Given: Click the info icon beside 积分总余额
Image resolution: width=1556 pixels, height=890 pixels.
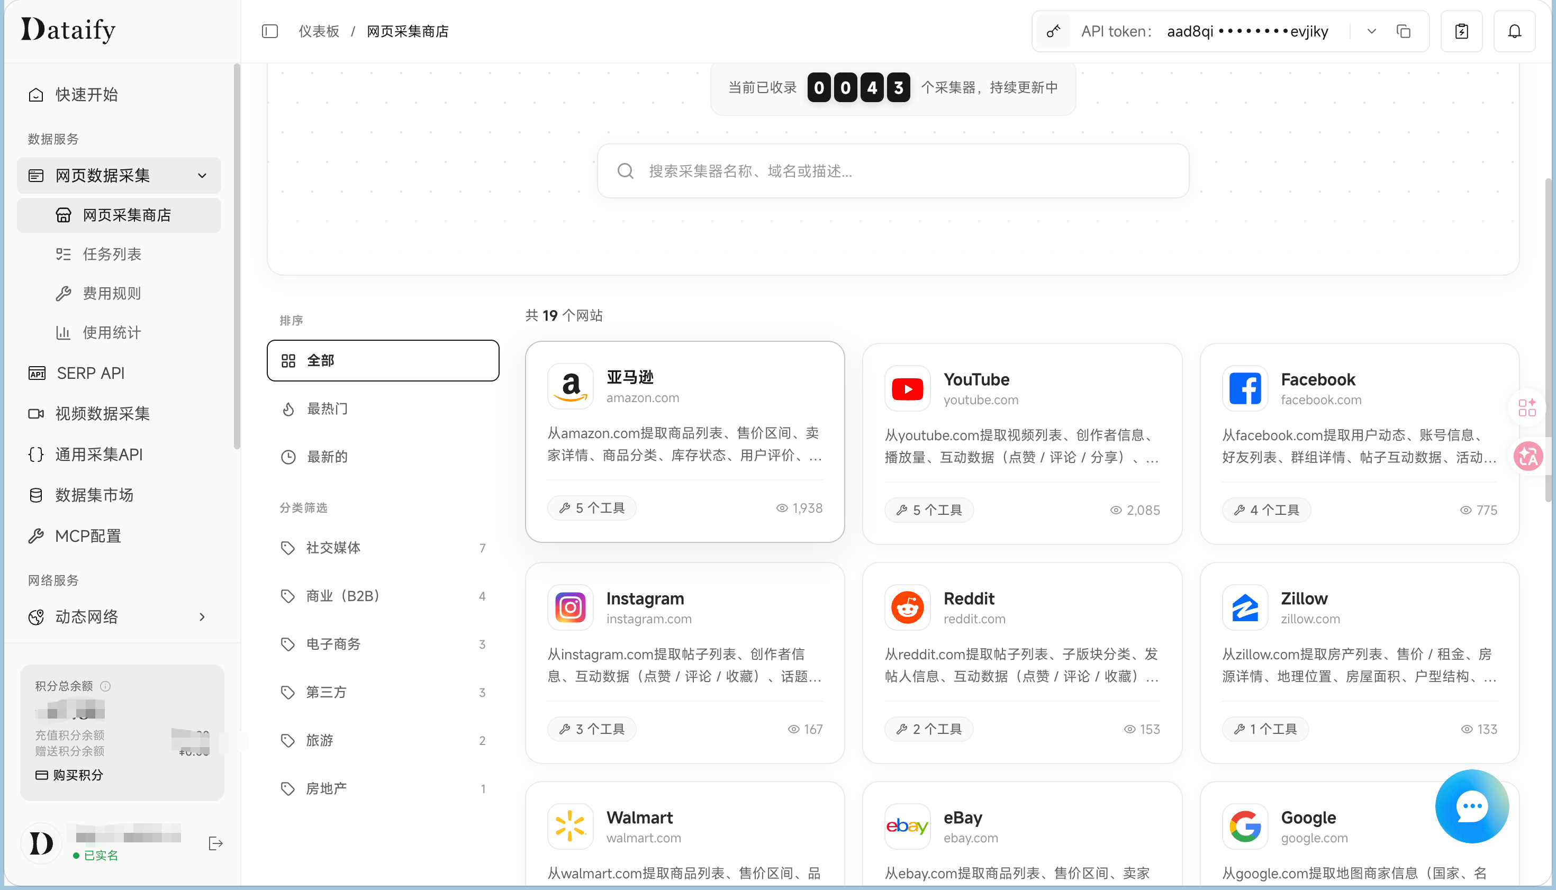Looking at the screenshot, I should coord(105,686).
